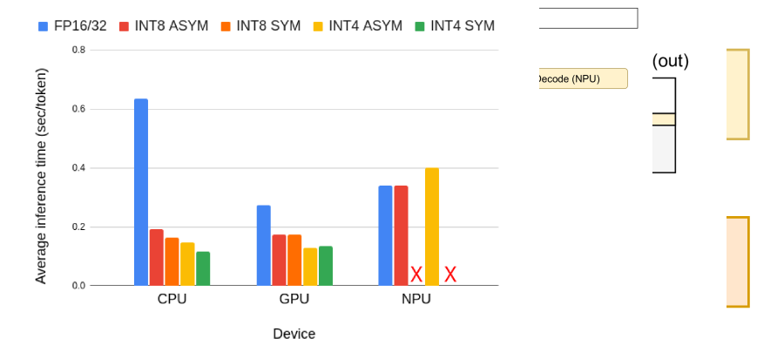Click the CPU axis label

(x=172, y=300)
